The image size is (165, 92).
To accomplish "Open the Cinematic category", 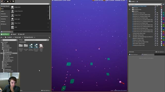I will pyautogui.click(x=3, y=14).
